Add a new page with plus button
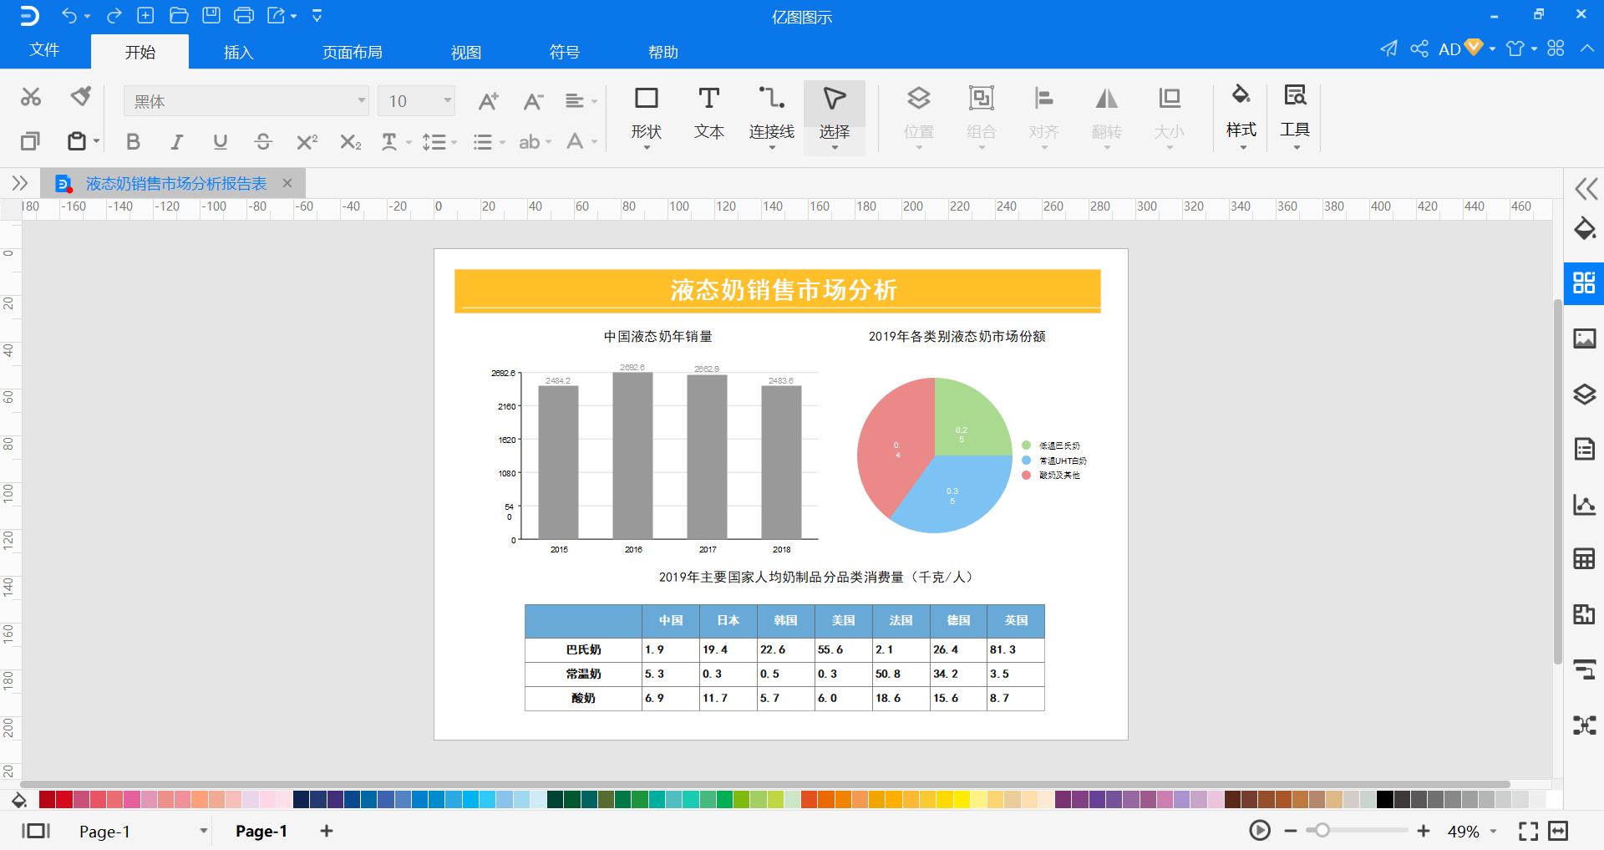This screenshot has height=850, width=1604. pos(327,831)
